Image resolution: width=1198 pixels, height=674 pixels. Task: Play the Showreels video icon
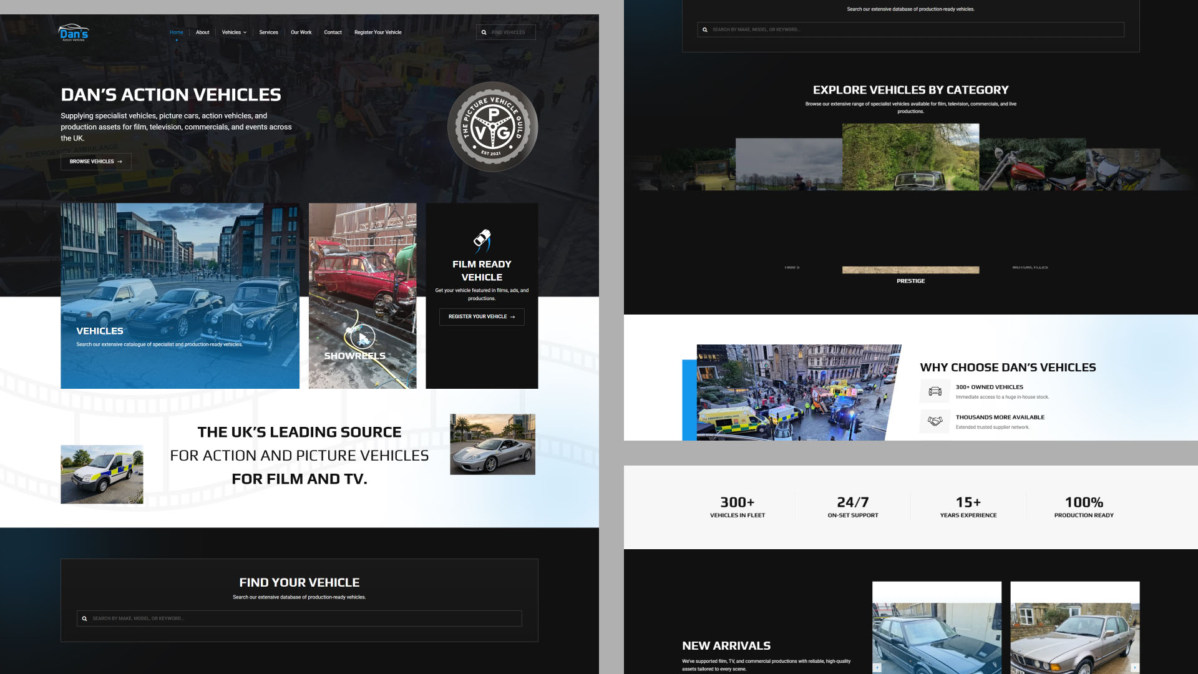(363, 338)
